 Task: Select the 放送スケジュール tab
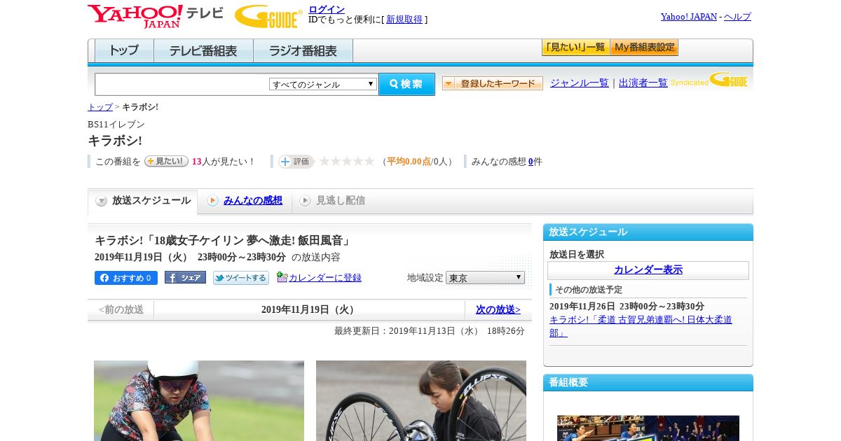143,201
